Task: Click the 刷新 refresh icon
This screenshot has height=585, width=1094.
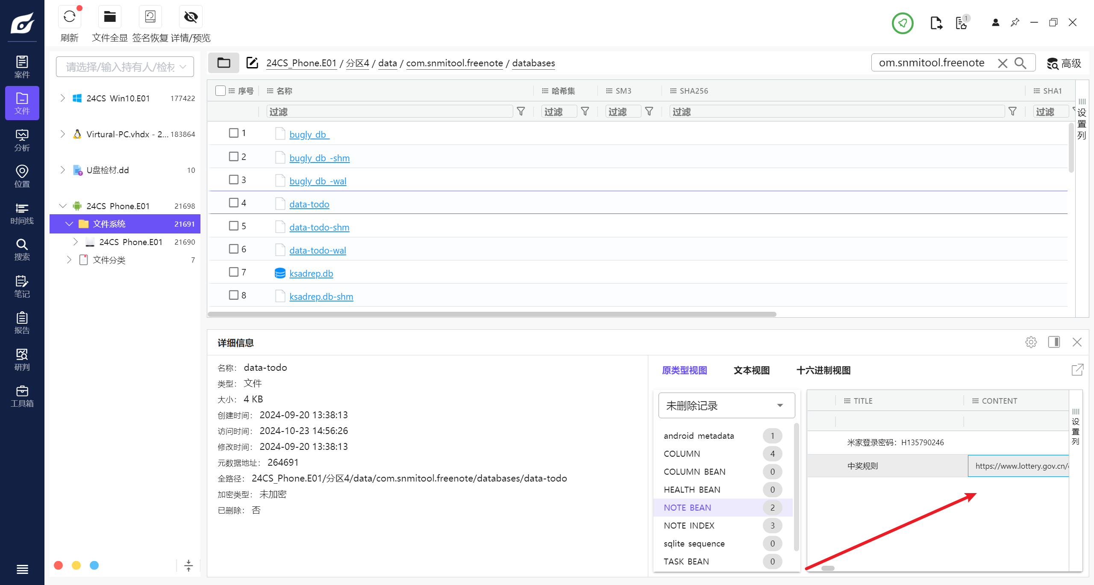Action: 69,17
